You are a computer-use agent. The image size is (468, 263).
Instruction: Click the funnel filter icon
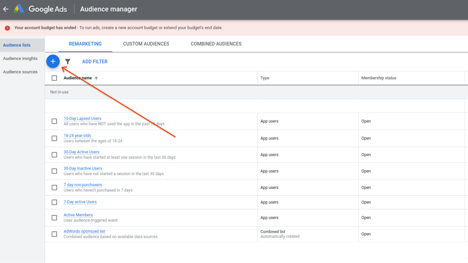[68, 62]
